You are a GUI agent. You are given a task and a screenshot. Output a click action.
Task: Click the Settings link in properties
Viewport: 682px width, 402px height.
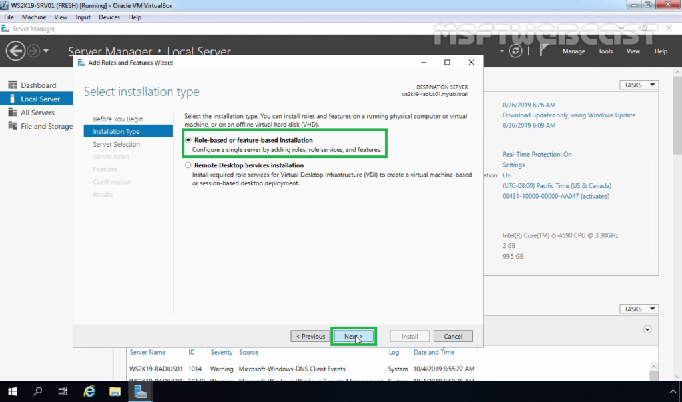(x=513, y=165)
